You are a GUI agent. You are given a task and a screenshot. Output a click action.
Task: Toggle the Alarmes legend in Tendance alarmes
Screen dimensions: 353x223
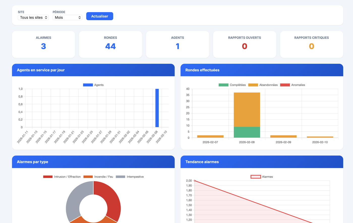click(262, 177)
